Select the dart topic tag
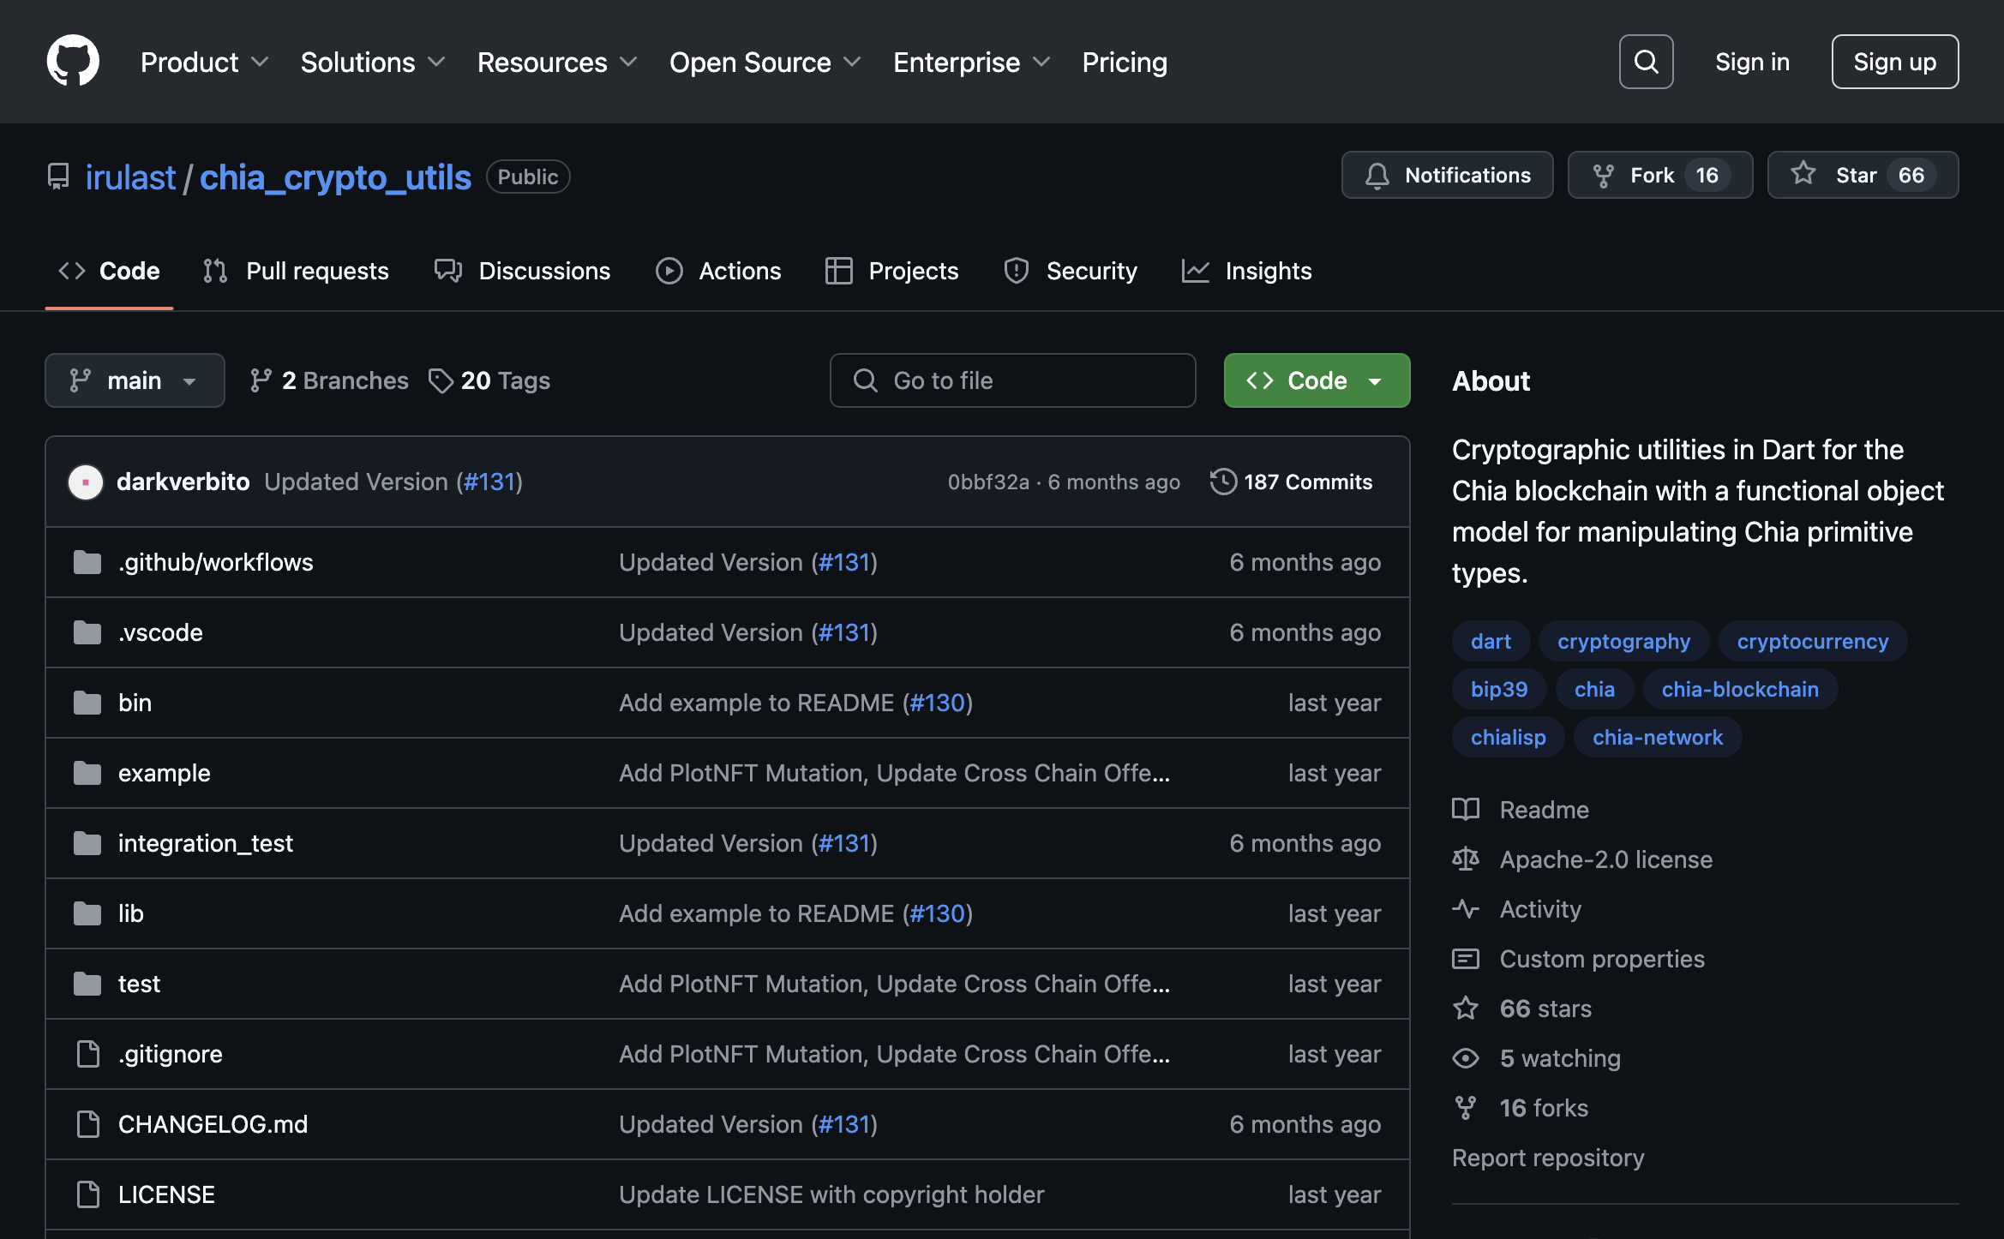Image resolution: width=2004 pixels, height=1239 pixels. [x=1491, y=641]
